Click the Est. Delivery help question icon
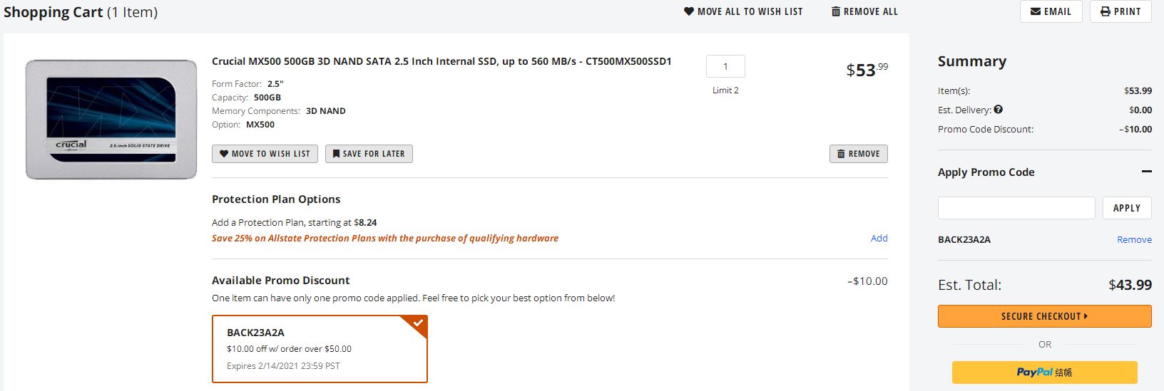 pyautogui.click(x=999, y=110)
